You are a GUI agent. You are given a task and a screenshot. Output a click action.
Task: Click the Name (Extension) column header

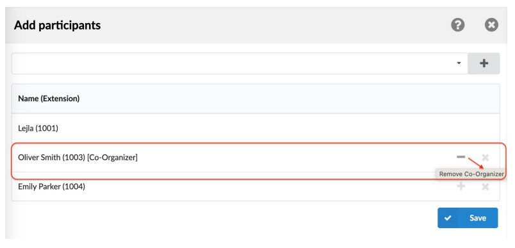coord(49,99)
